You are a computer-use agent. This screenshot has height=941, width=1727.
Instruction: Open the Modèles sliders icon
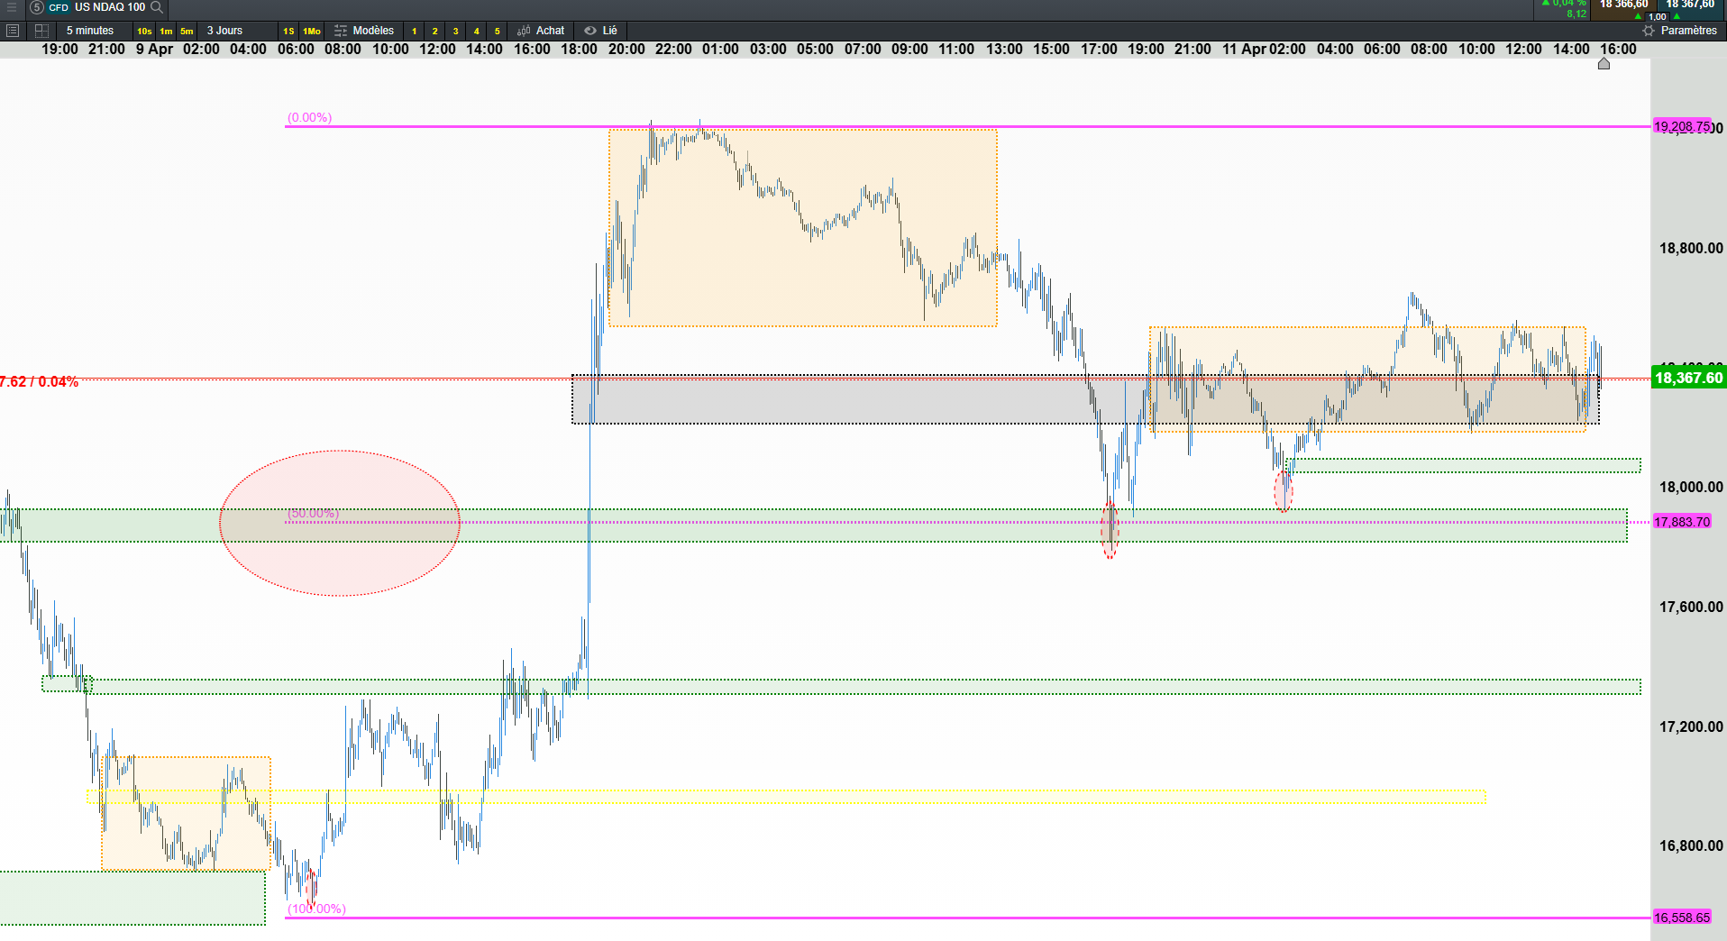(x=341, y=31)
